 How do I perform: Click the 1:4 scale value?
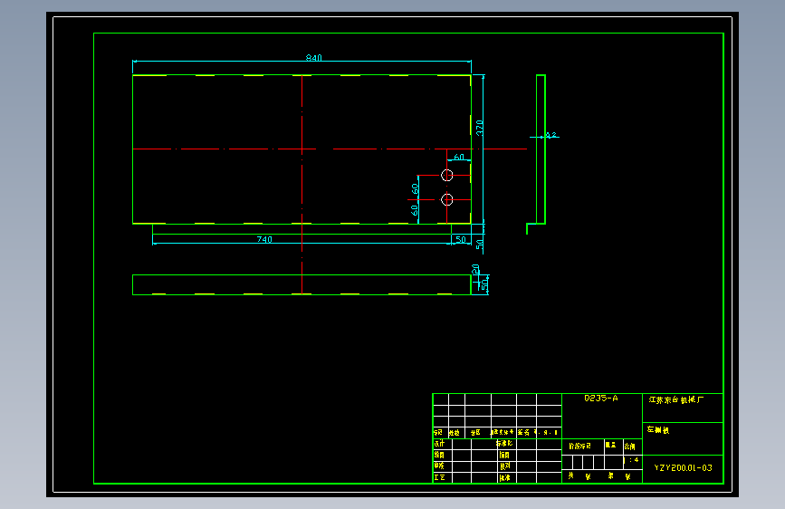pyautogui.click(x=632, y=460)
